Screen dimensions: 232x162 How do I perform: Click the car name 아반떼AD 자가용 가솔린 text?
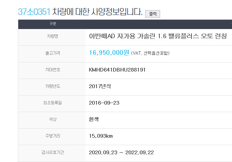point(122,36)
